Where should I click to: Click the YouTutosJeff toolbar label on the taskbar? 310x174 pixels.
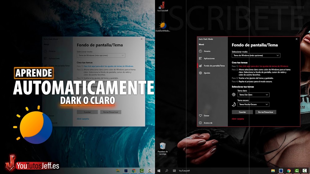184,171
